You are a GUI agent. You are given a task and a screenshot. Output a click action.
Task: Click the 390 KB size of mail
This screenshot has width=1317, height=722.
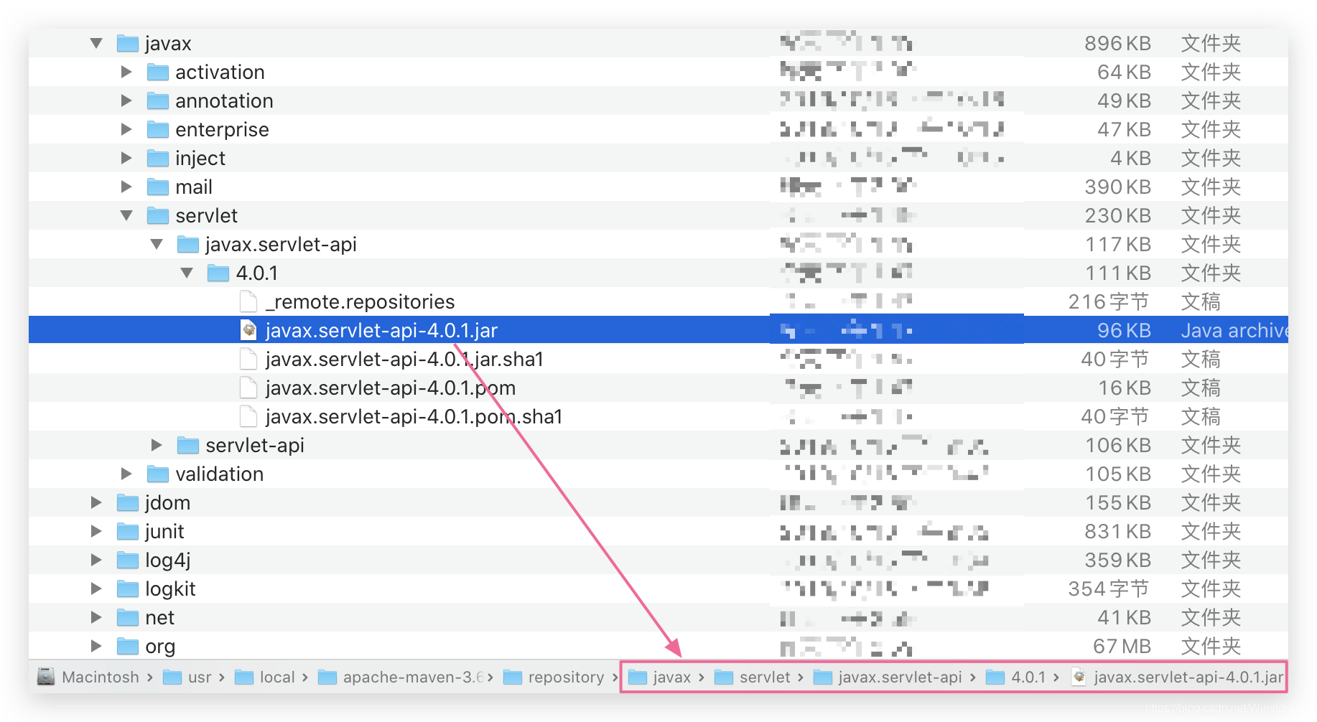pos(1117,187)
